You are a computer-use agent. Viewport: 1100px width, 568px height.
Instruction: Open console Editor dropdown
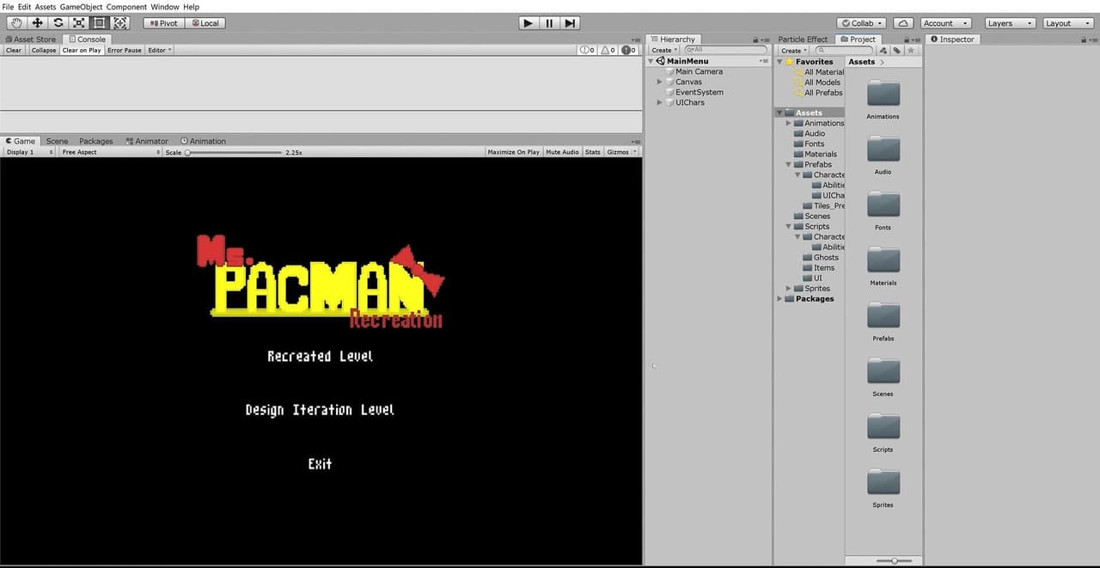tap(160, 50)
